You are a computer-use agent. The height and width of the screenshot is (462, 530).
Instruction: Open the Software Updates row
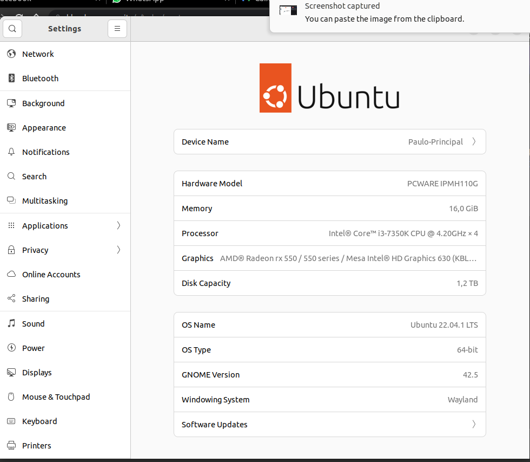330,425
